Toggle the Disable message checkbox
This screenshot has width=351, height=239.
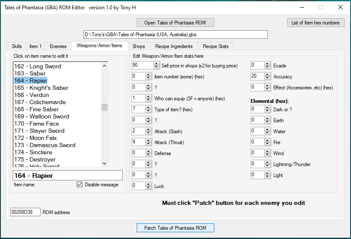[x=80, y=185]
